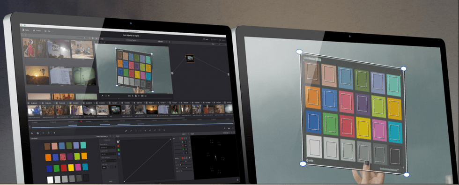Image resolution: width=459 pixels, height=185 pixels.
Task: Select the green curve channel button
Action: pyautogui.click(x=118, y=149)
